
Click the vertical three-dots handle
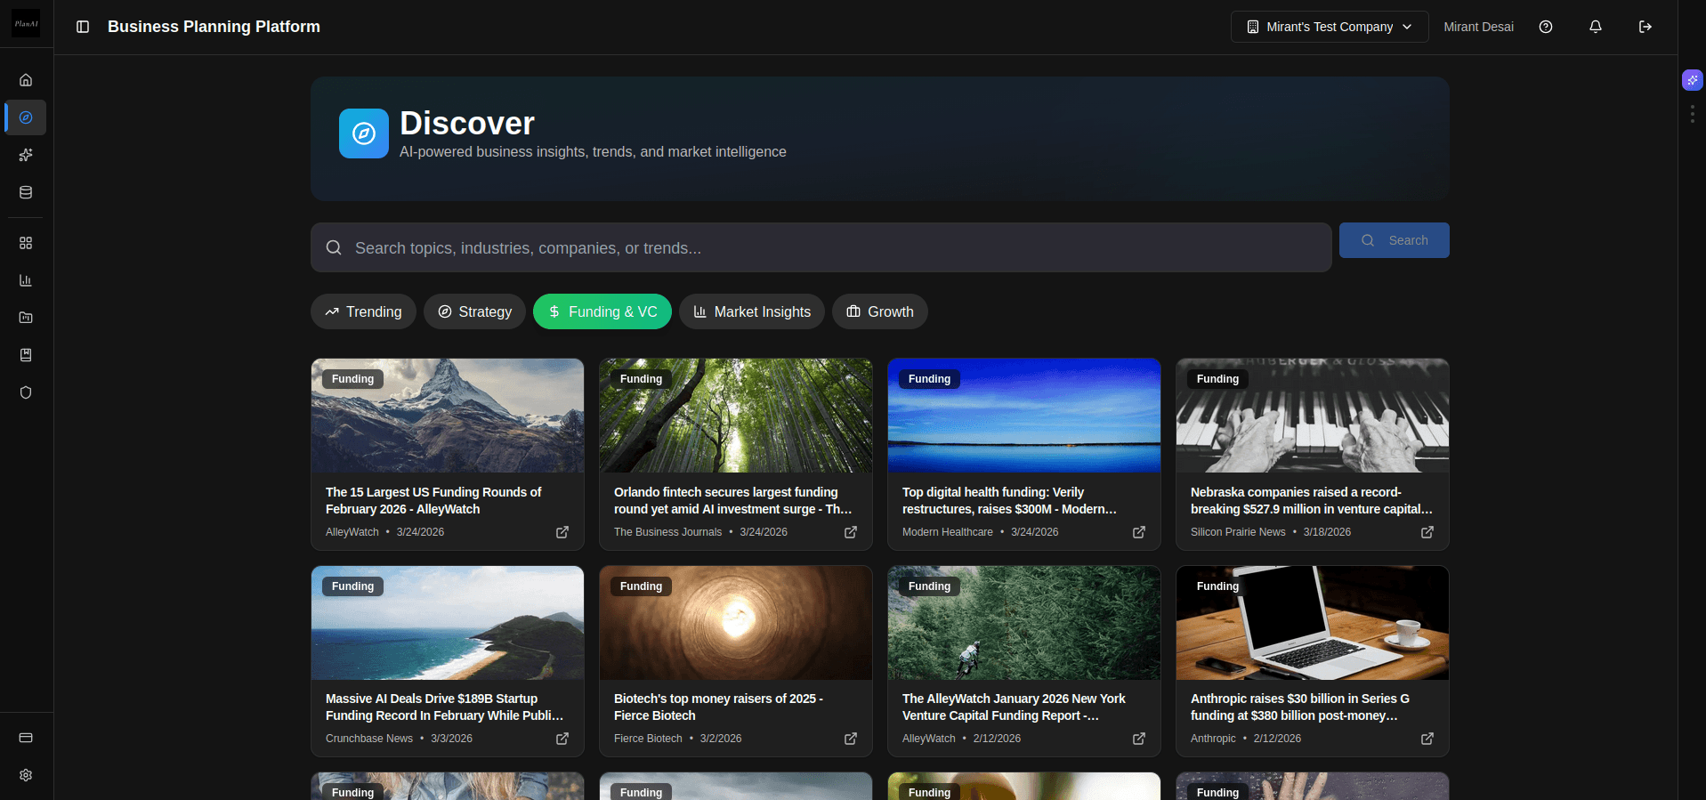point(1693,114)
